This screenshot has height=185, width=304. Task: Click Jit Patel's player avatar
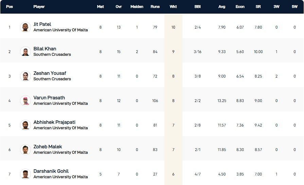[x=25, y=27]
